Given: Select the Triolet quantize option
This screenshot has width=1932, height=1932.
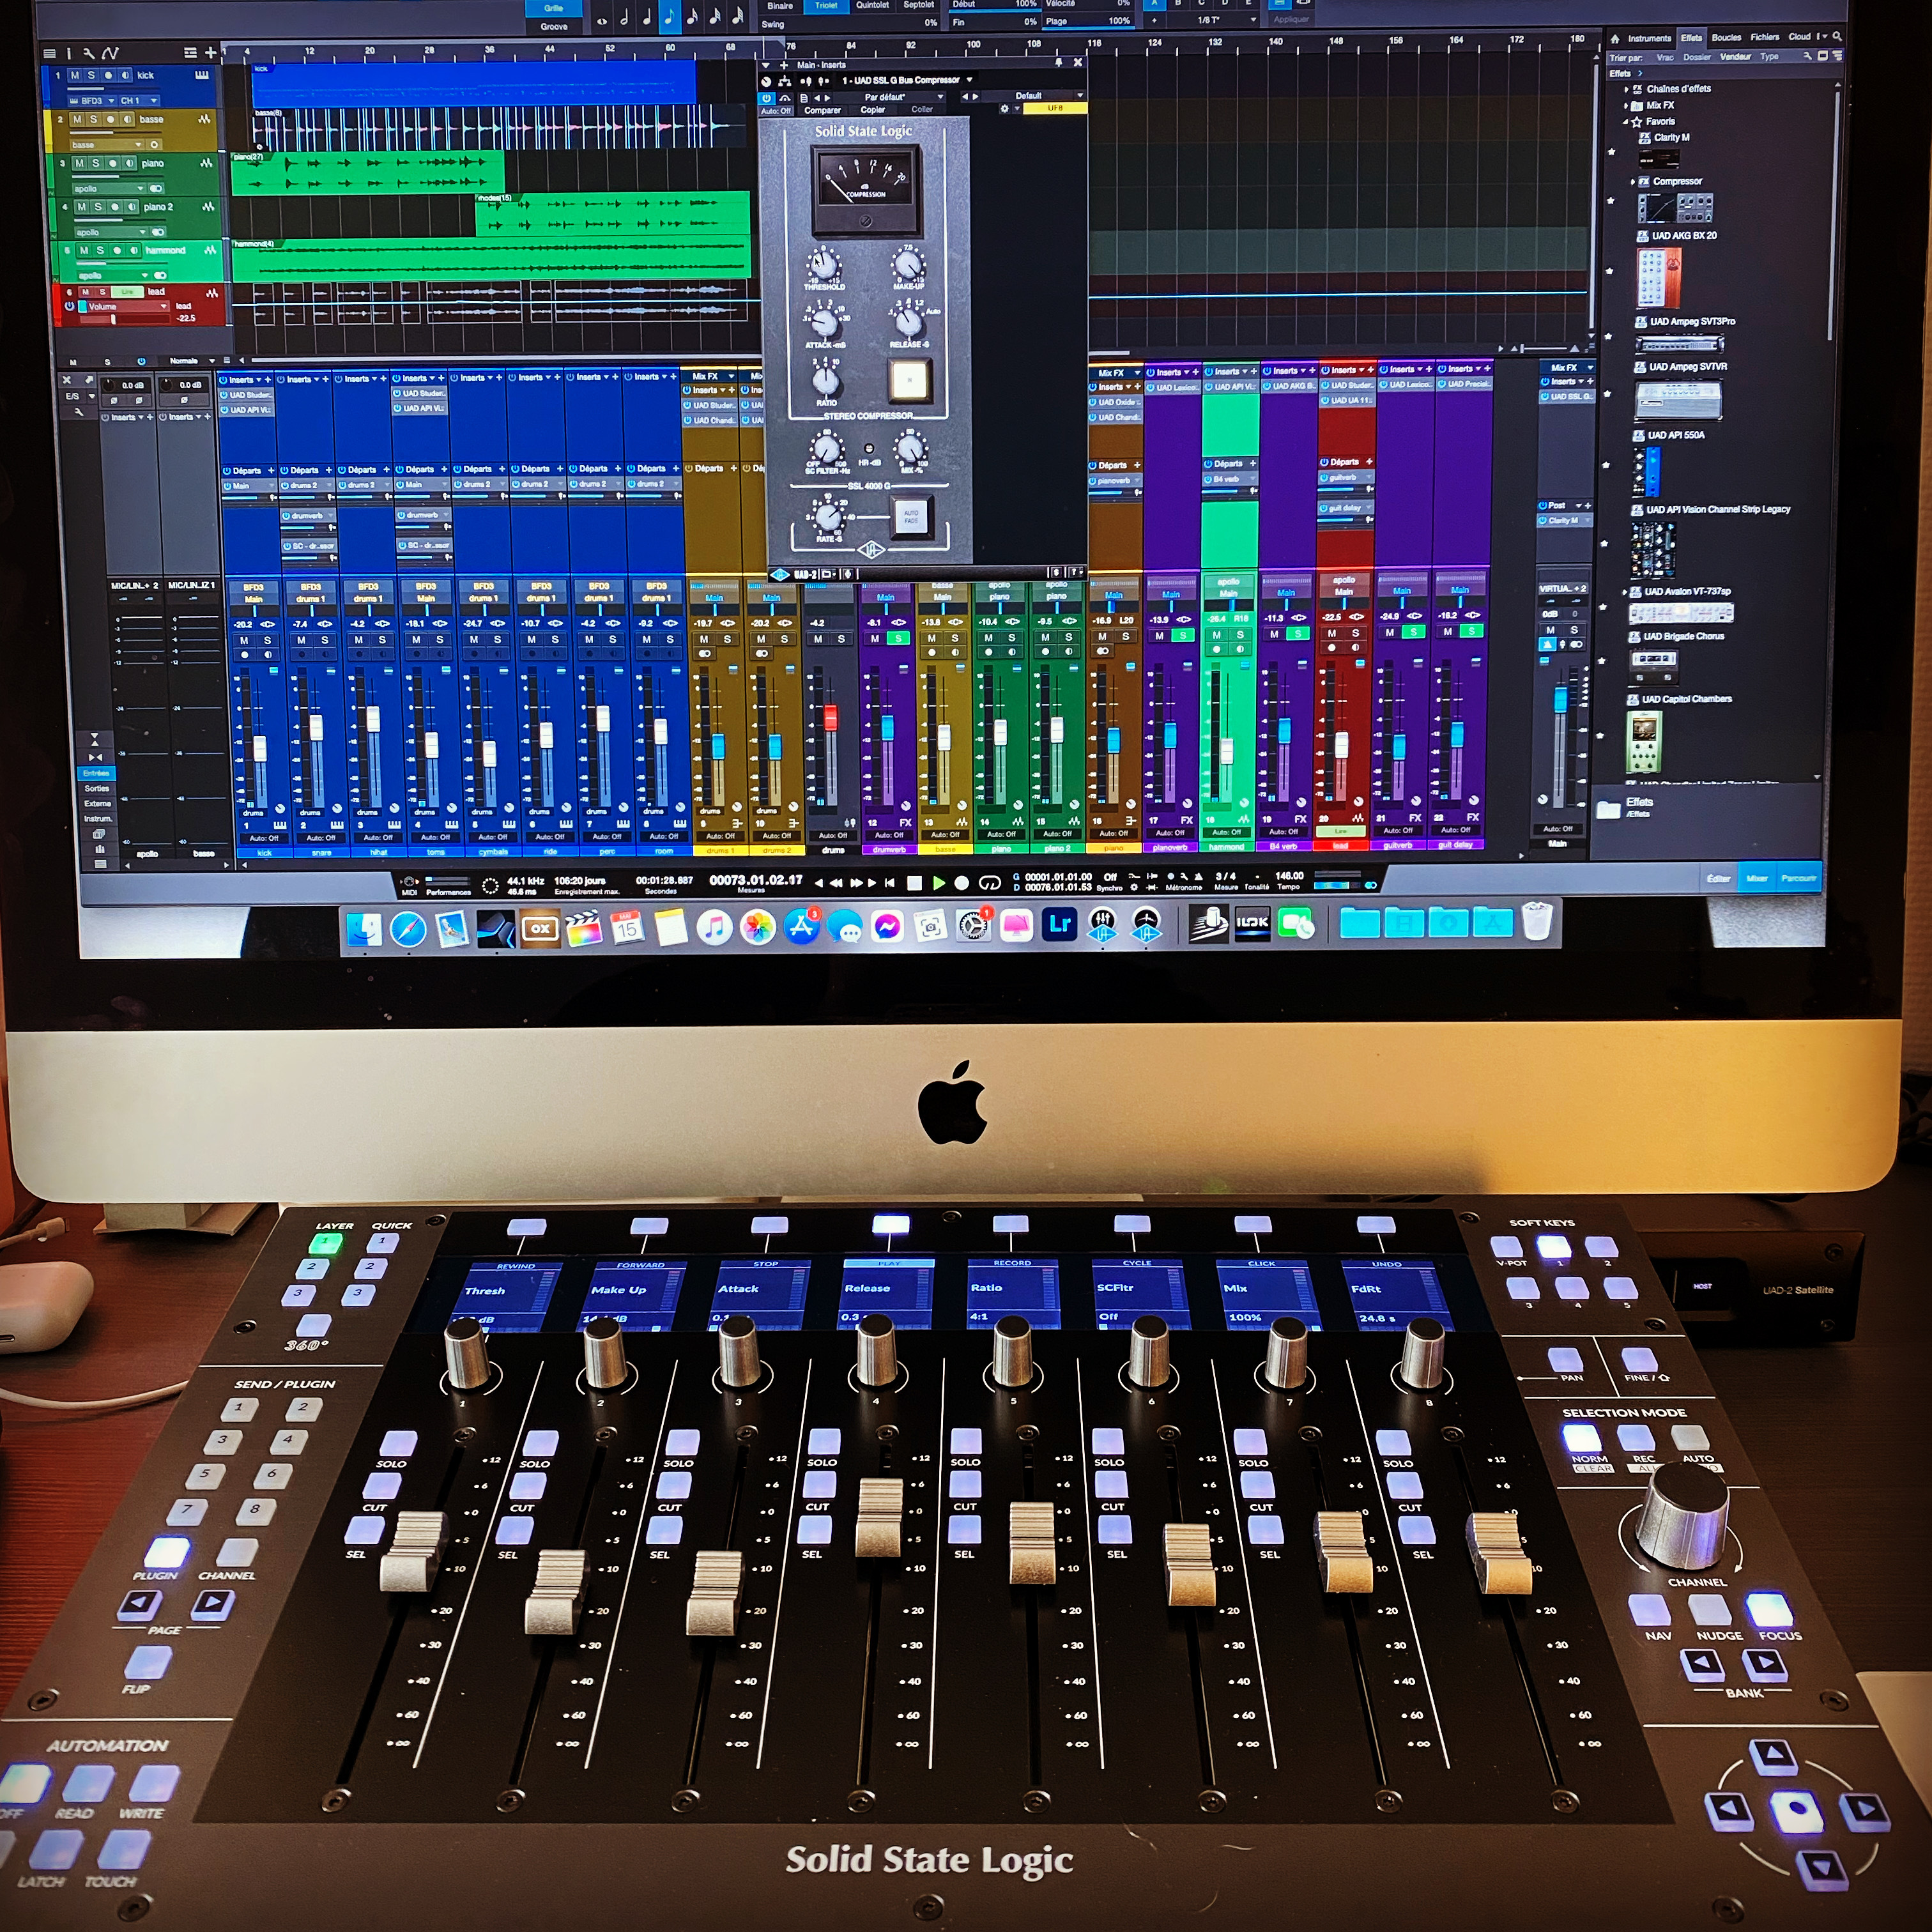Looking at the screenshot, I should tap(826, 6).
